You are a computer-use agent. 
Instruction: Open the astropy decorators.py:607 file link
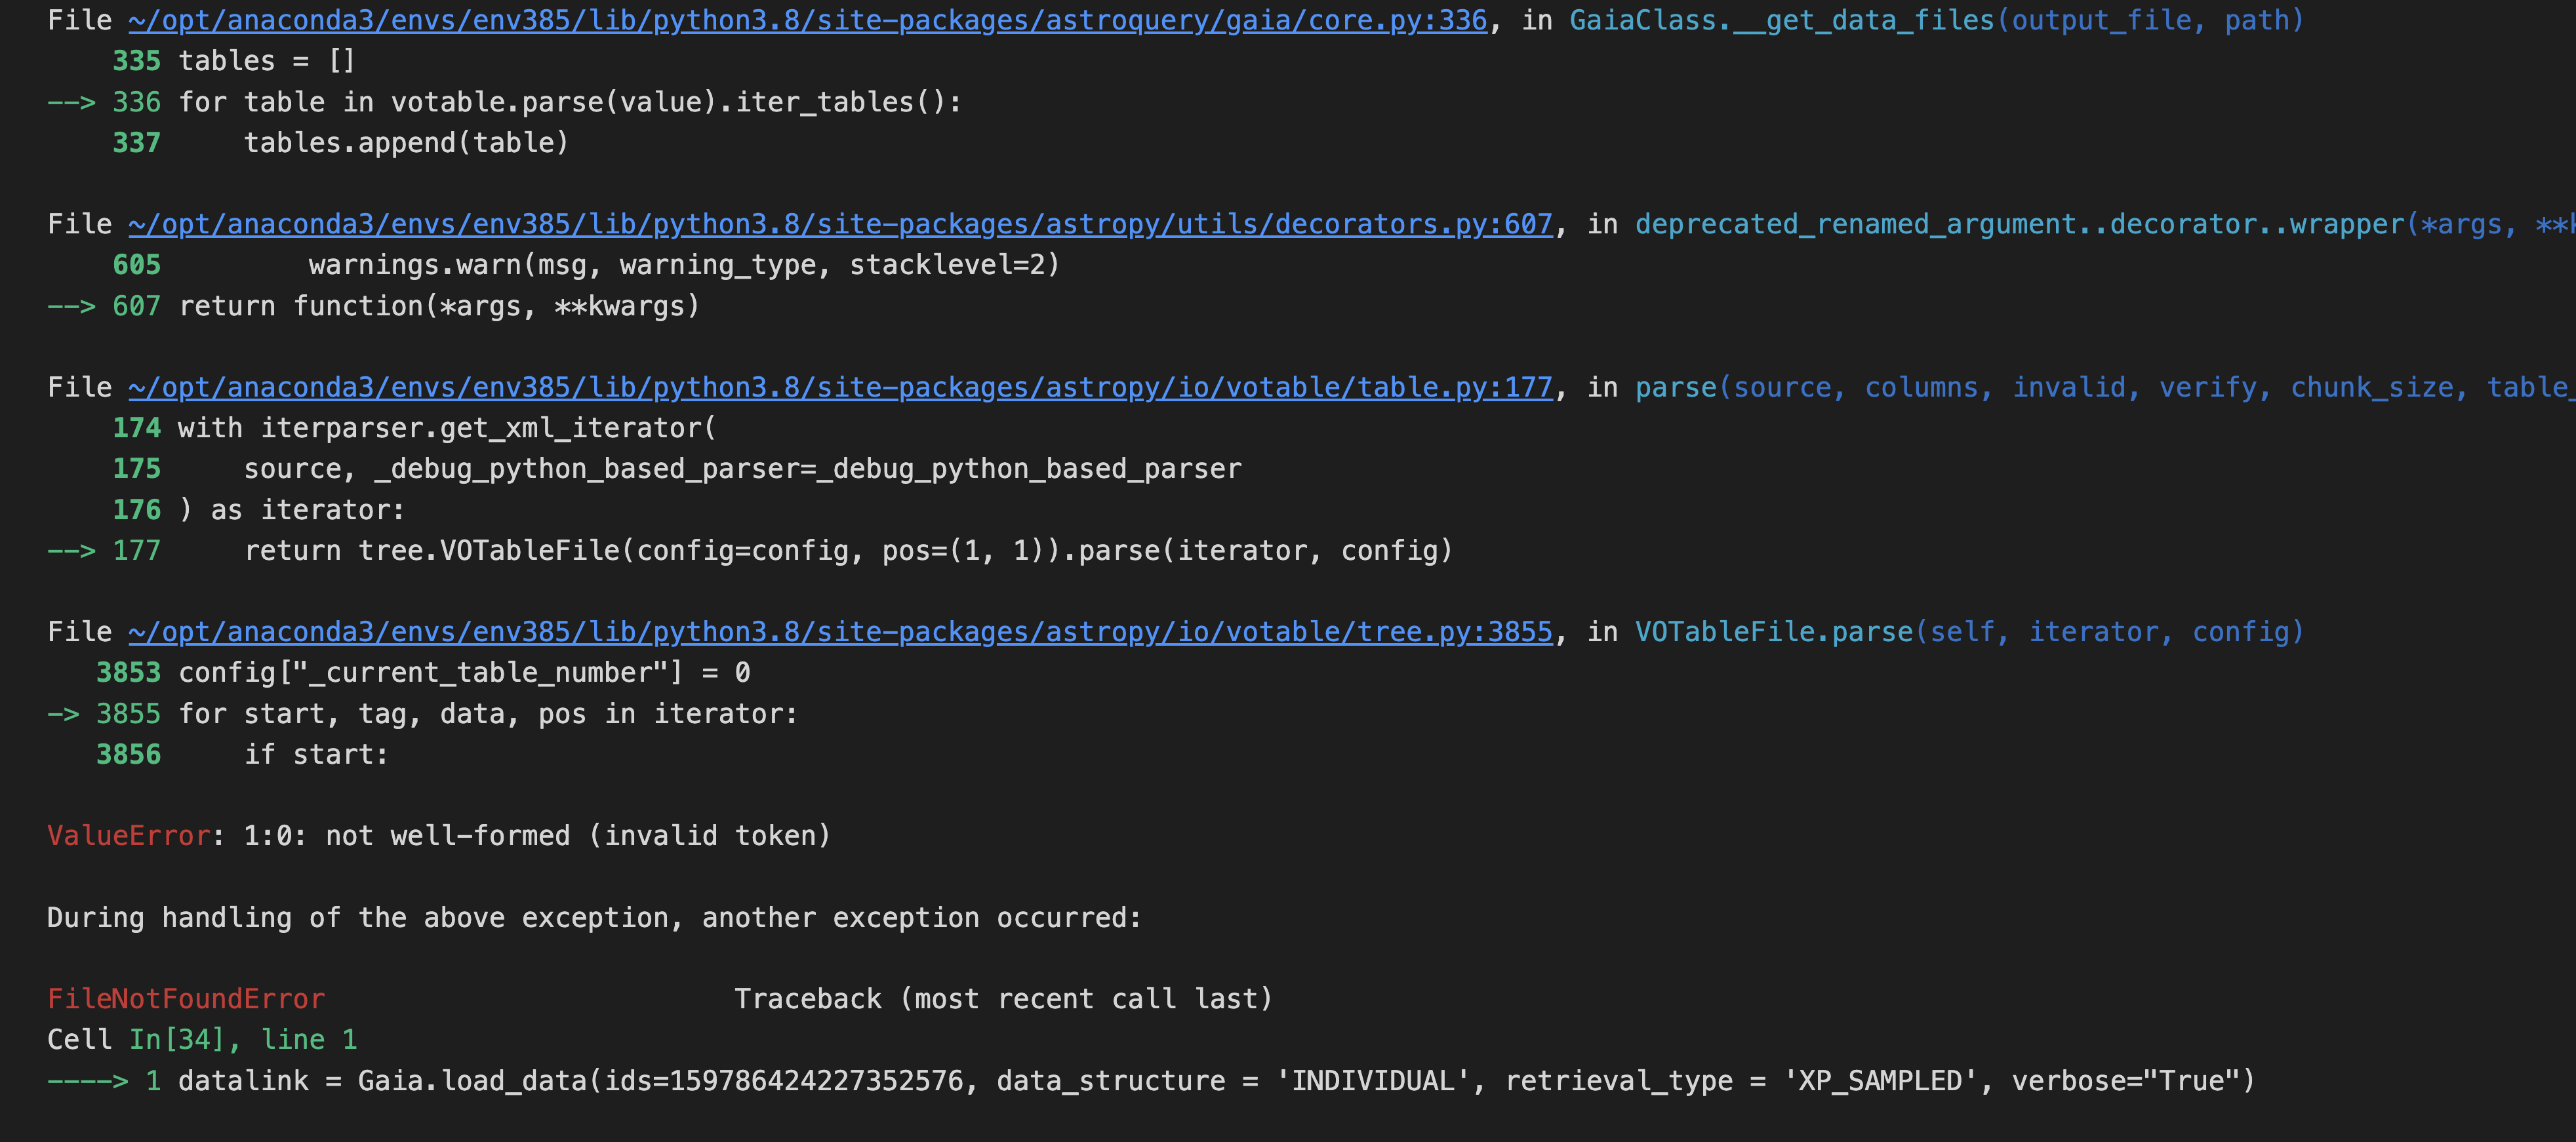click(840, 224)
